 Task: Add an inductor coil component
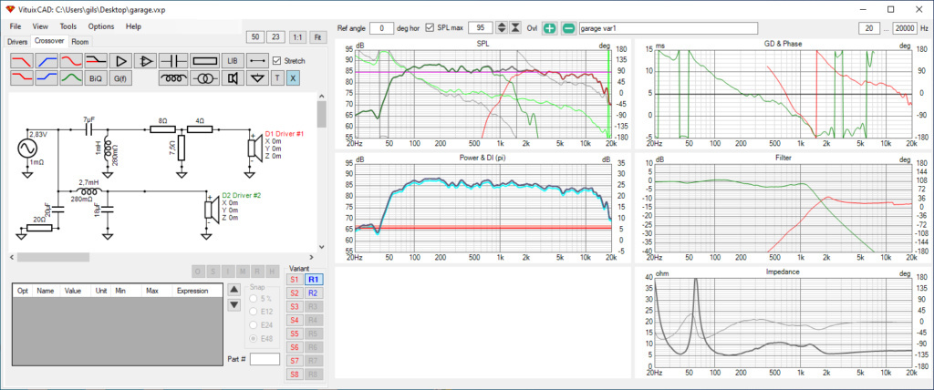click(172, 78)
